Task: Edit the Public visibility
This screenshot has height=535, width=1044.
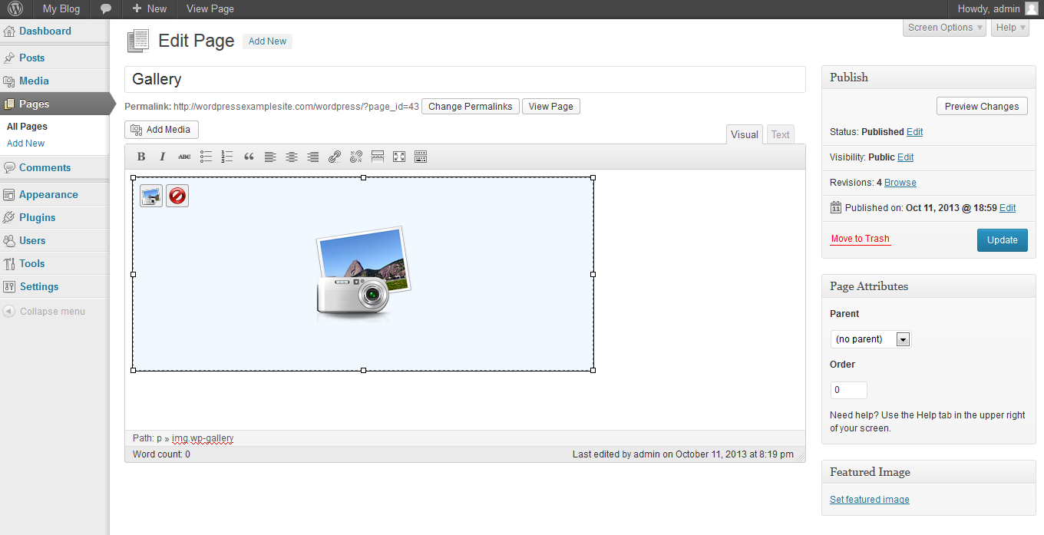Action: 906,157
